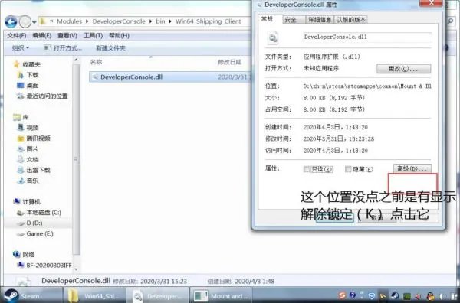Expand the arrow after DeveloperConsole breadcrumb
460x303 pixels.
pyautogui.click(x=150, y=21)
